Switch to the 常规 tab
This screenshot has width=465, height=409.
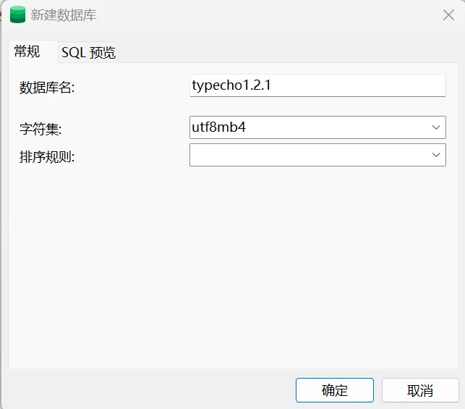pos(27,51)
